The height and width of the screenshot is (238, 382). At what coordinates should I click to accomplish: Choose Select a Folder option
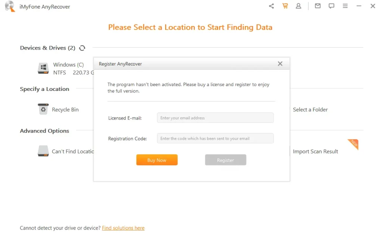click(x=310, y=110)
